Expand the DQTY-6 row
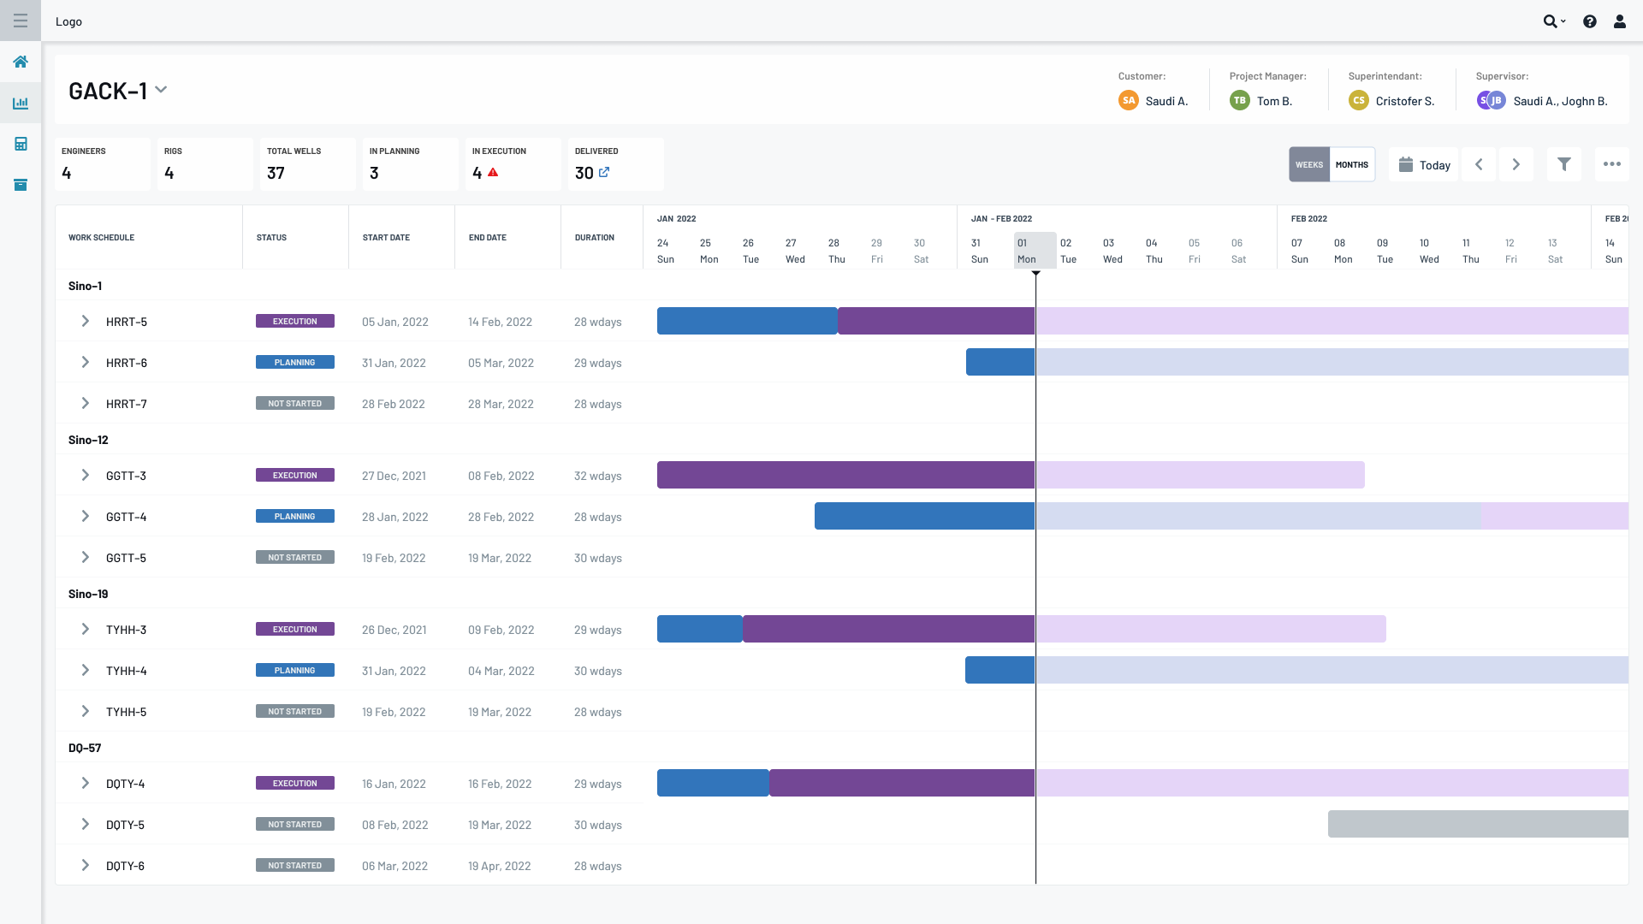 click(x=85, y=865)
